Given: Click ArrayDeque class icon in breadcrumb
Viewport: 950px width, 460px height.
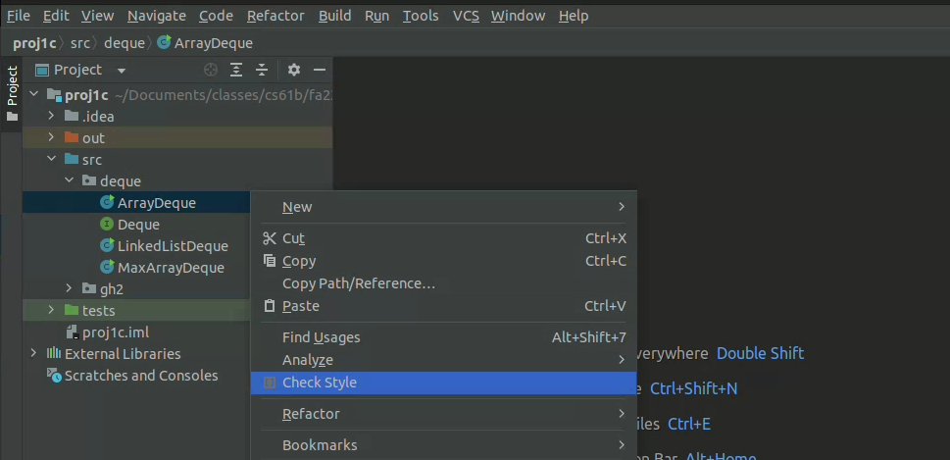Looking at the screenshot, I should pos(164,43).
